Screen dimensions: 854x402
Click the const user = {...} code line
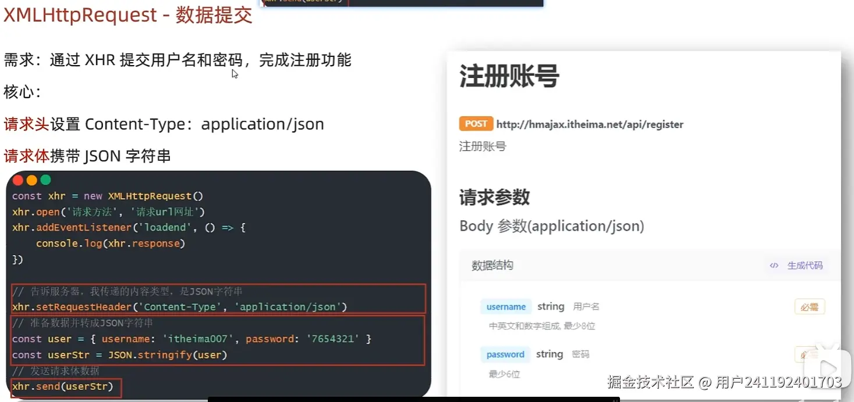[x=192, y=339]
